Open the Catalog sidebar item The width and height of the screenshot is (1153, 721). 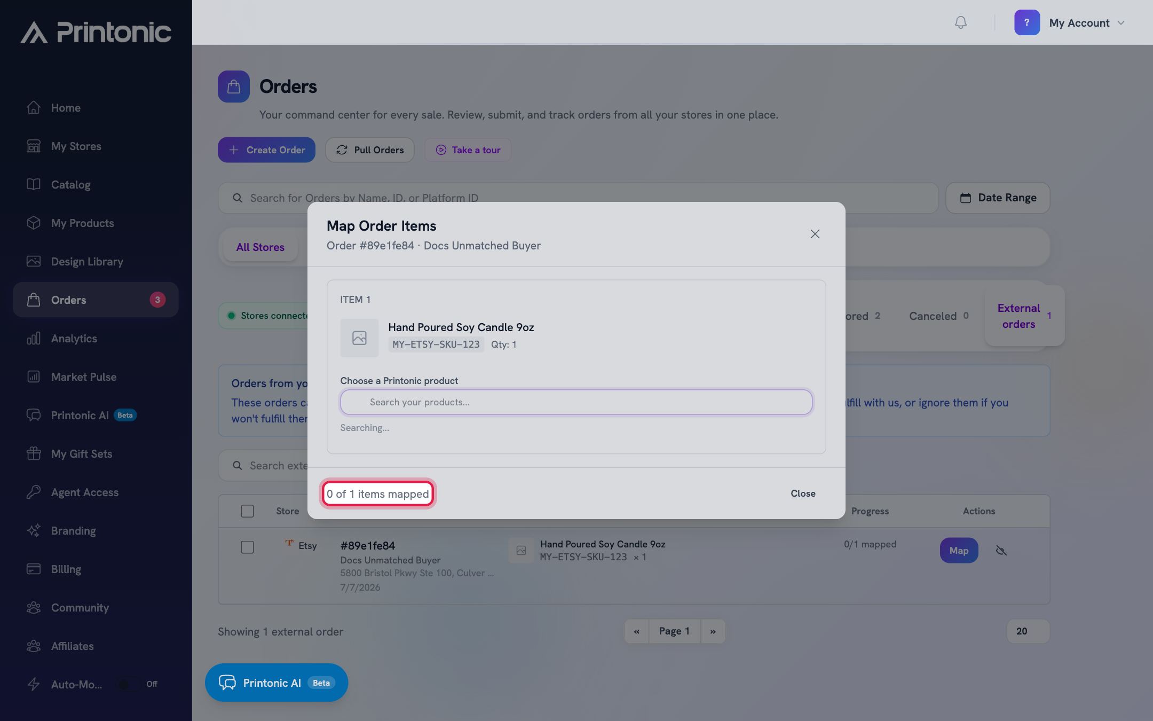coord(96,184)
